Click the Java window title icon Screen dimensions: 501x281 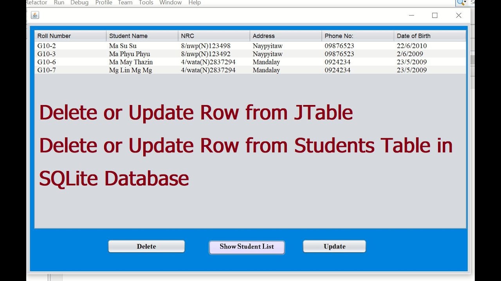tap(35, 15)
